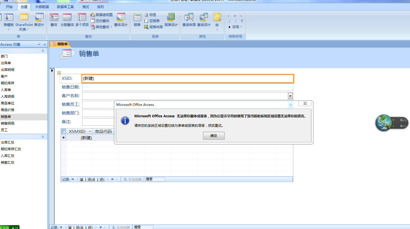
Task: Launch 查询向导 query wizard
Action: point(189,20)
